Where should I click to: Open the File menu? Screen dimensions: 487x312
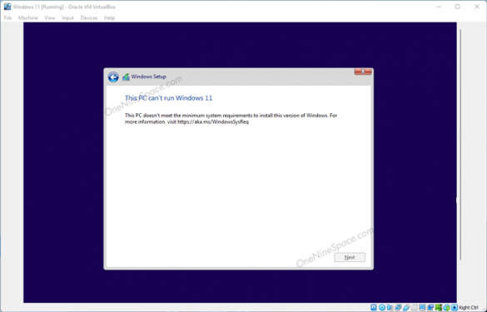pos(7,18)
